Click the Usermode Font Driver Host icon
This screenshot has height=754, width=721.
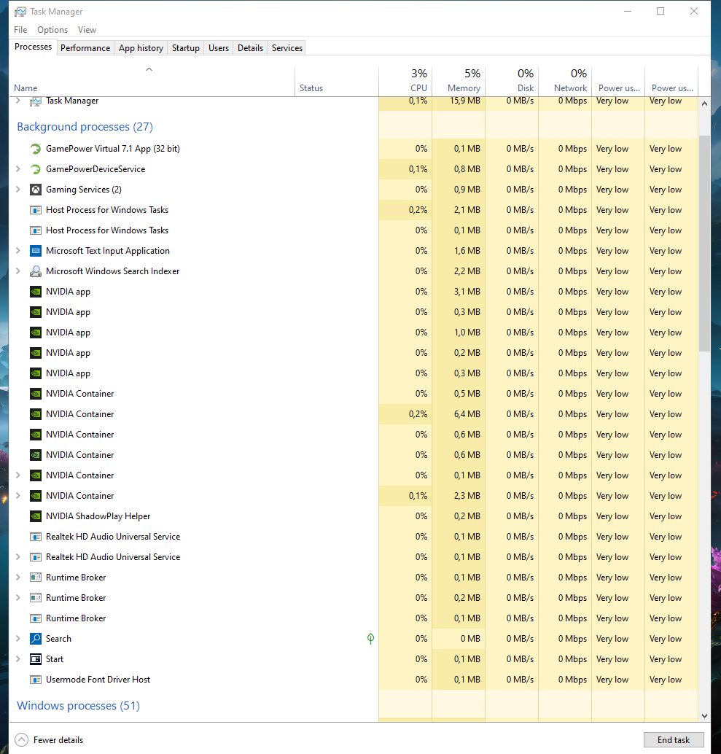coord(36,680)
